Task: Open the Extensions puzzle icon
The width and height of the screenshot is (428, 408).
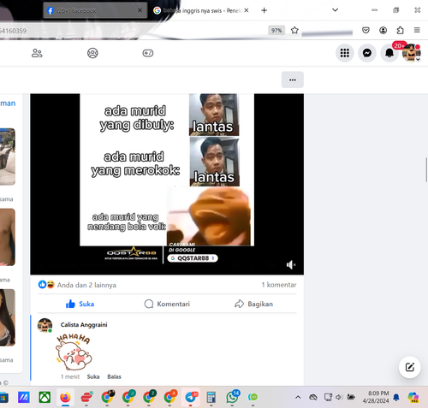Action: [x=400, y=30]
